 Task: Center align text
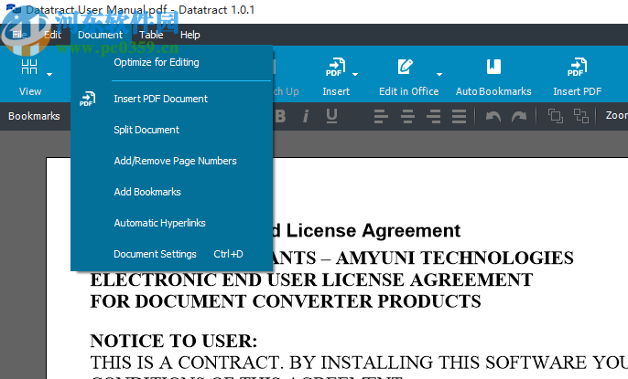click(407, 116)
